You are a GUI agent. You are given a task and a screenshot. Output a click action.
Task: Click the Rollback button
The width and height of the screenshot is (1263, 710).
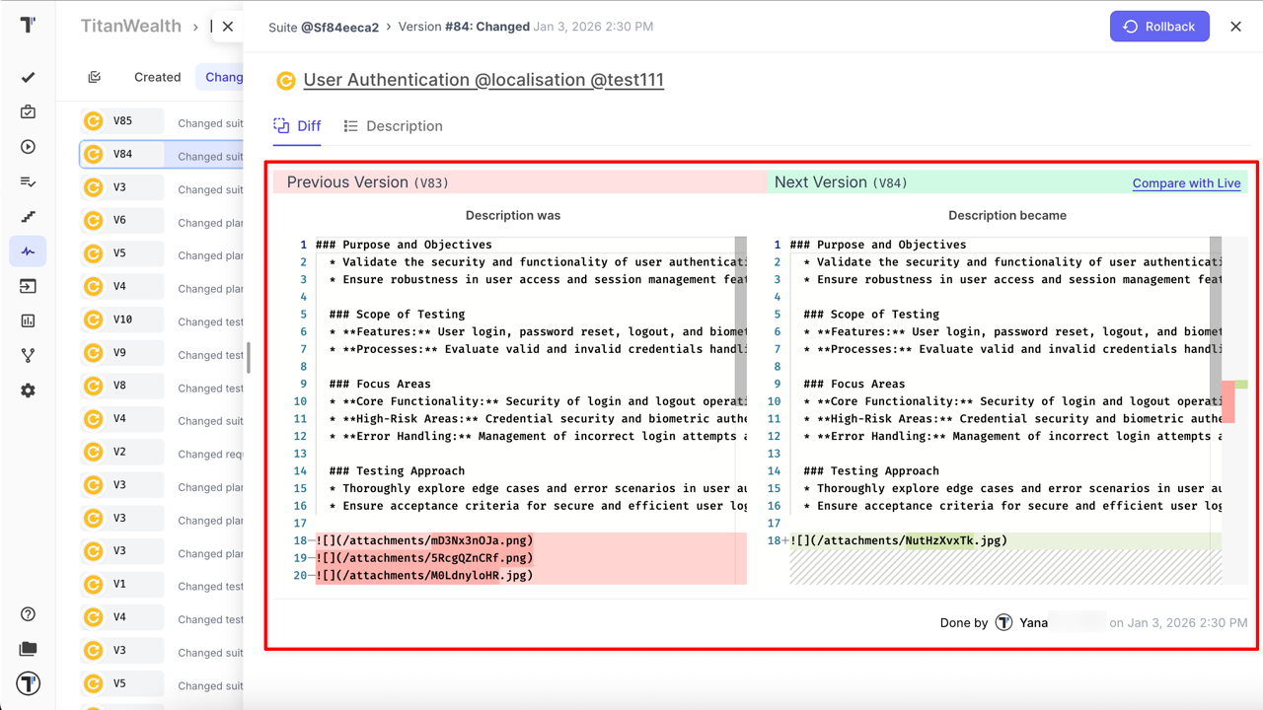pos(1159,27)
